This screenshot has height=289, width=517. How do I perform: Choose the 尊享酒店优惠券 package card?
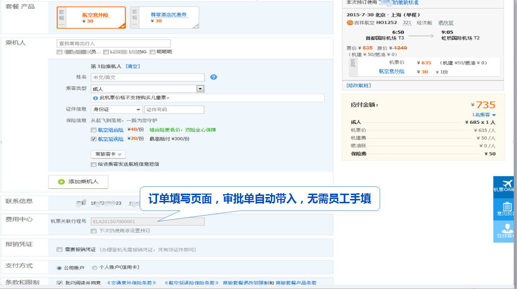pyautogui.click(x=164, y=18)
